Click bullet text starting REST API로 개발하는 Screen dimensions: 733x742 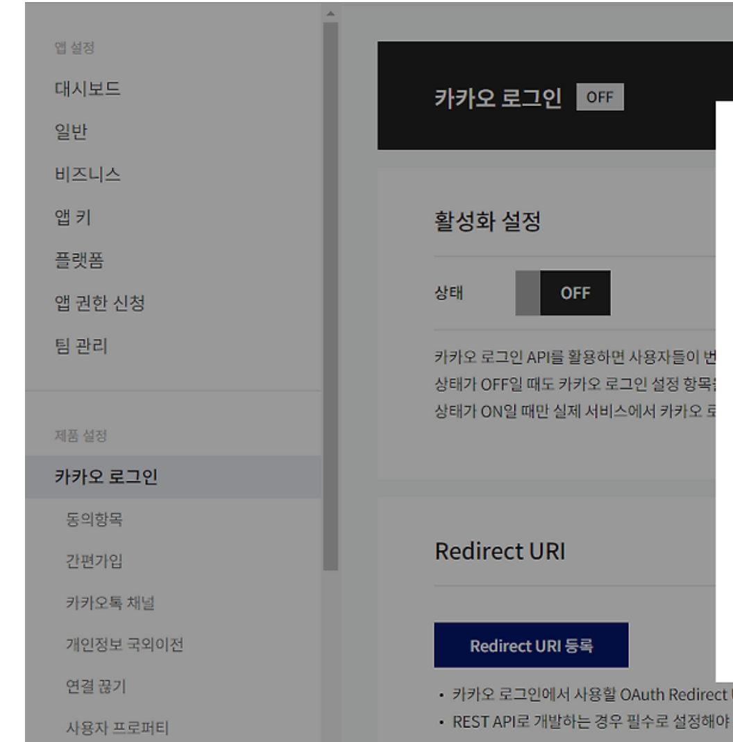coord(591,722)
